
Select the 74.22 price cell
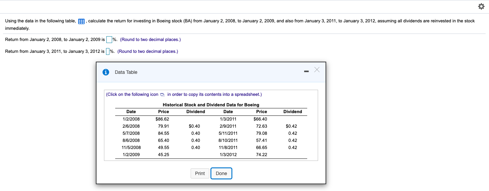(262, 154)
